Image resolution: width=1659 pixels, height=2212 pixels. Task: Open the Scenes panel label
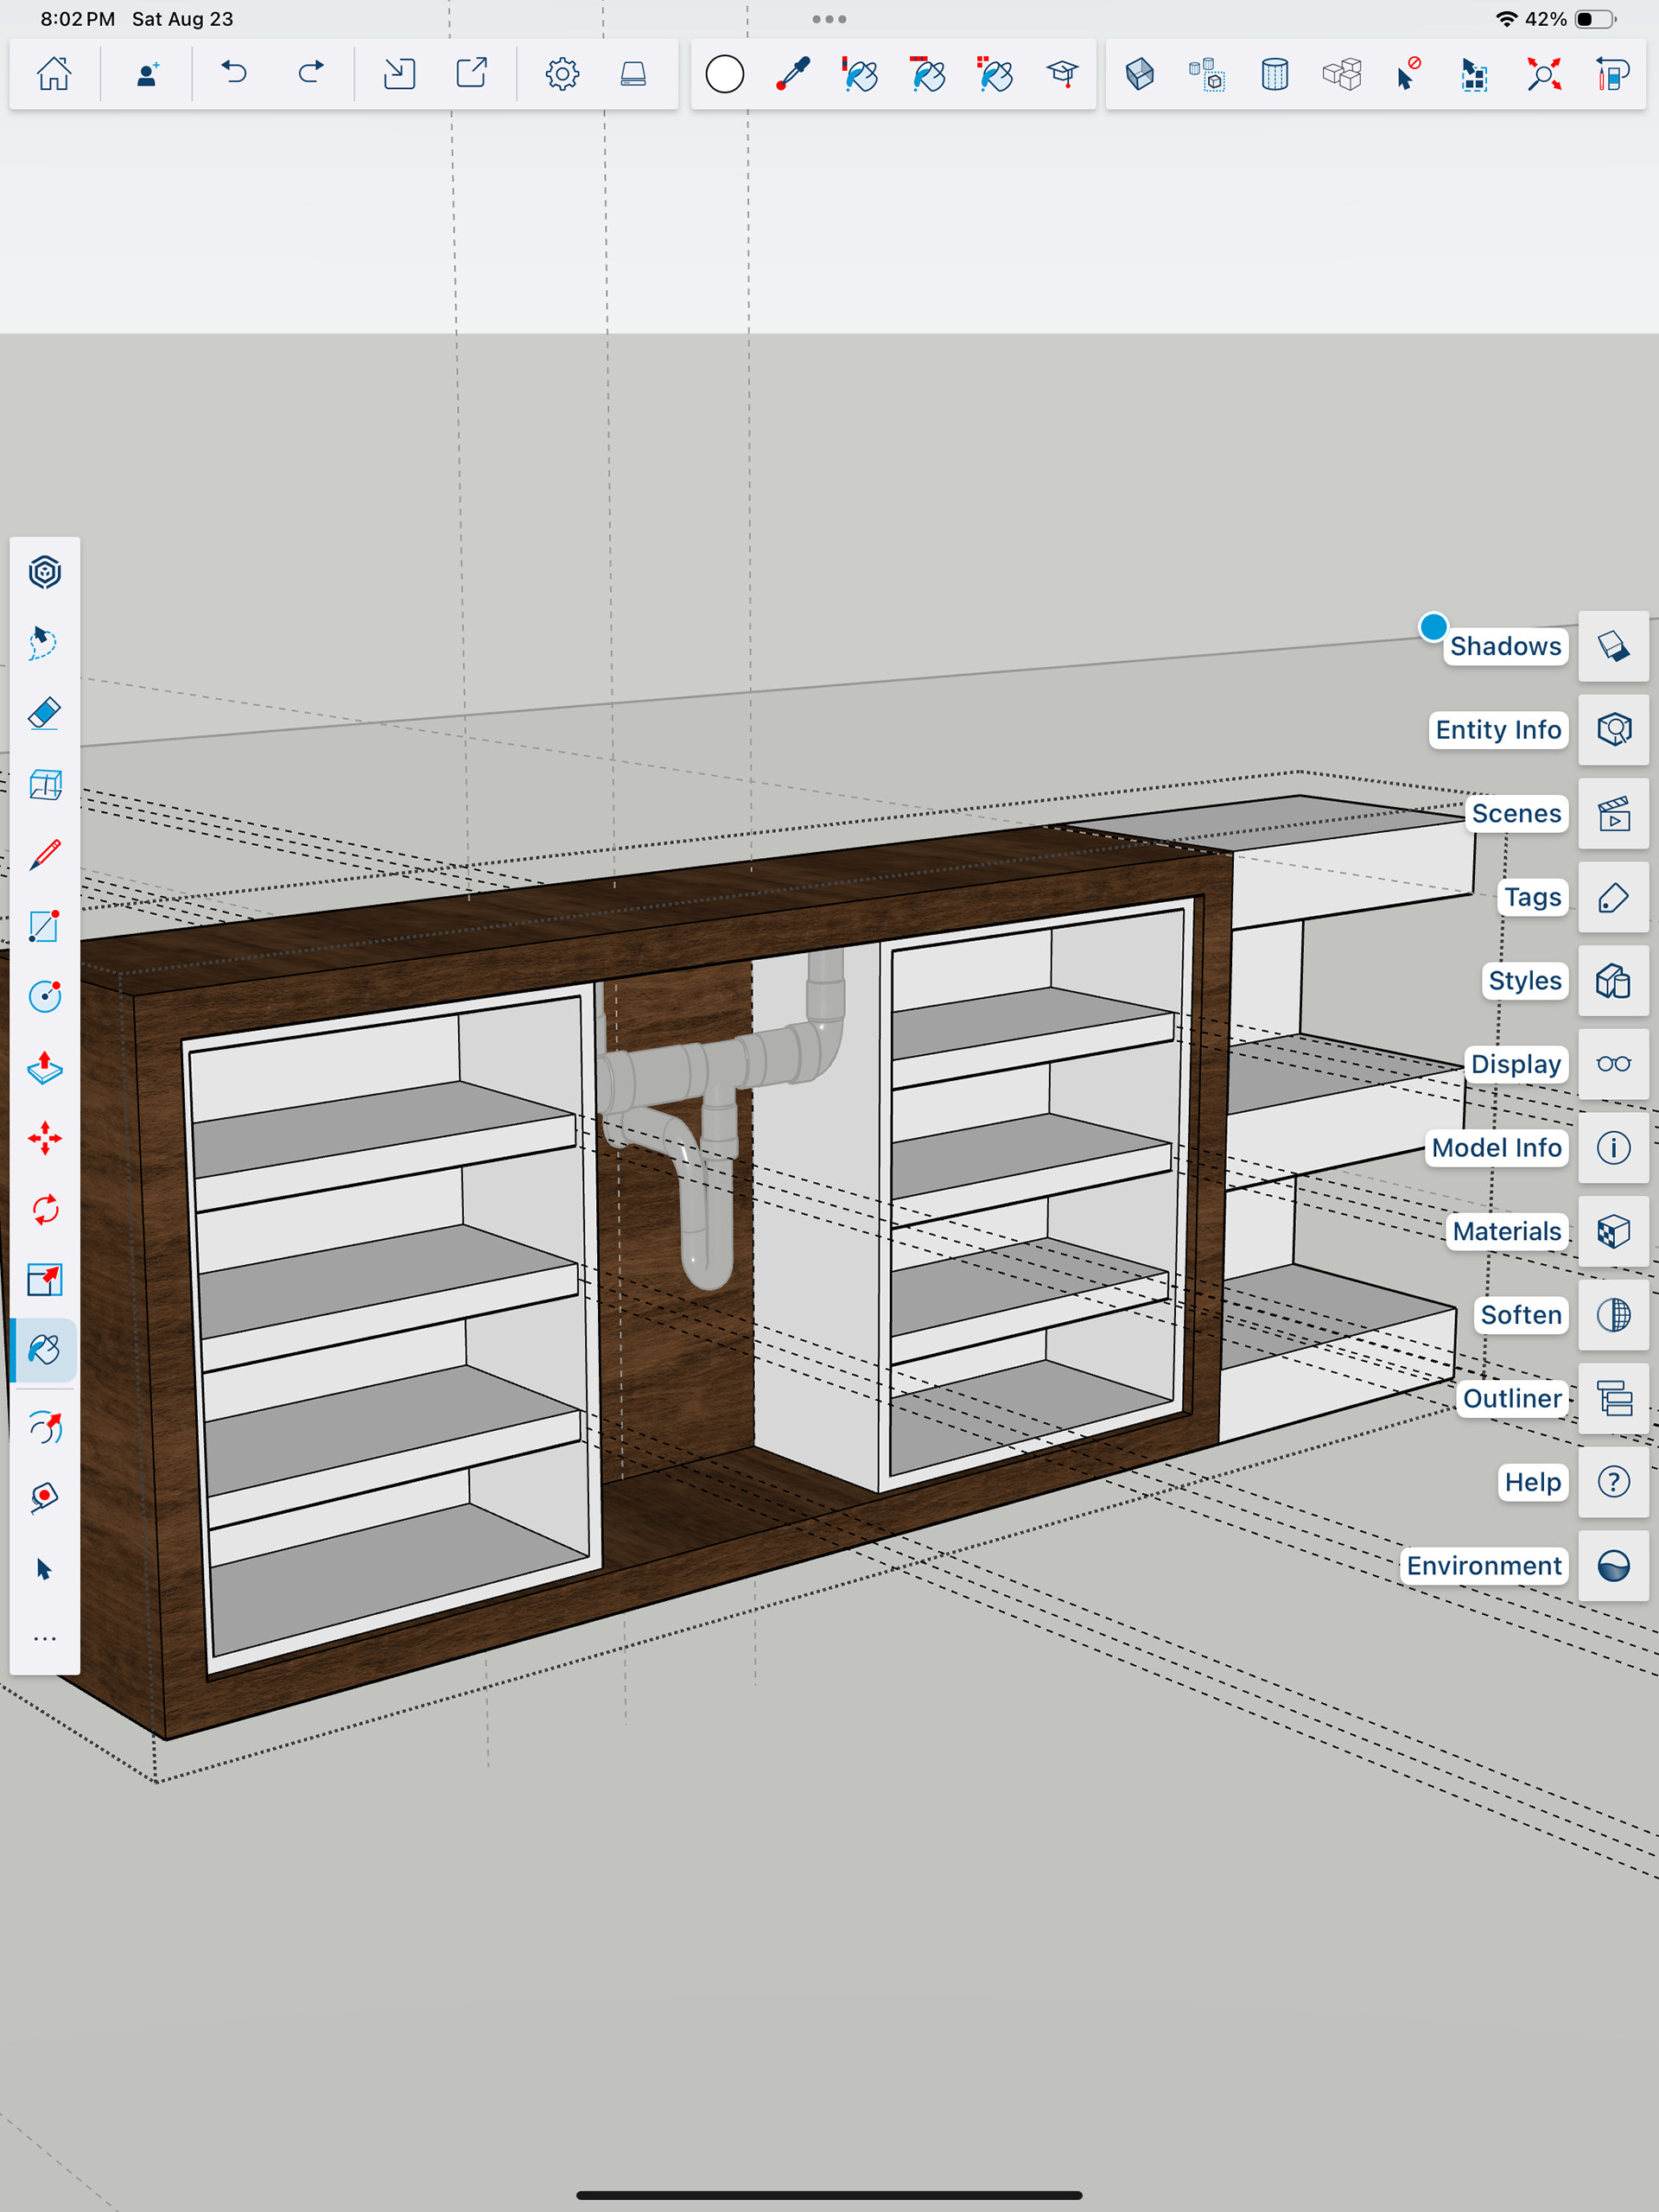(1515, 813)
